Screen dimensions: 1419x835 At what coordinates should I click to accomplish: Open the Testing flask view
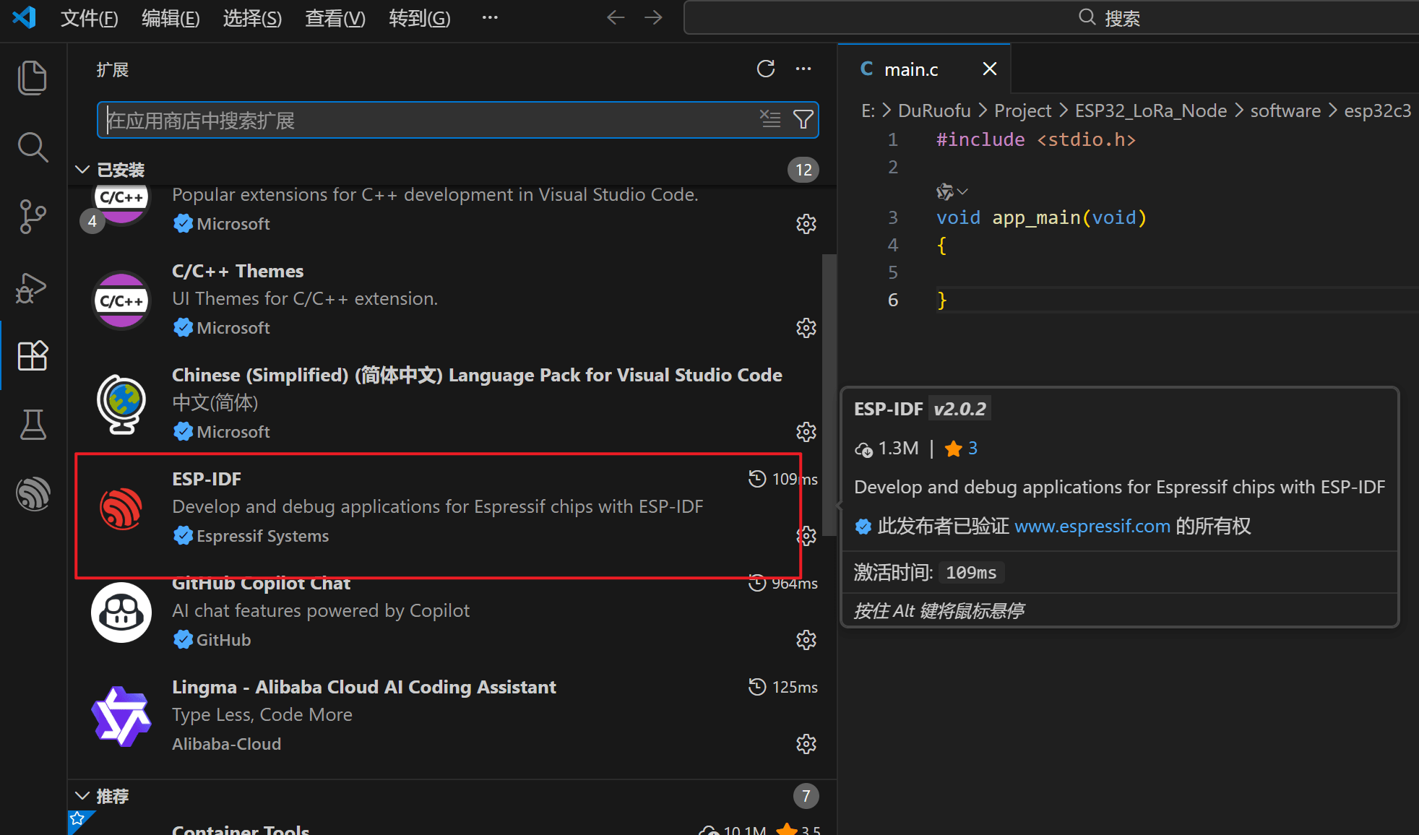point(33,425)
